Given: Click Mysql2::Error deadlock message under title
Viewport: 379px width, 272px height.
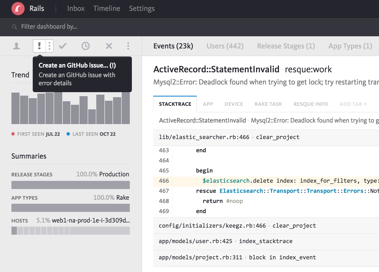Looking at the screenshot, I should tap(266, 82).
